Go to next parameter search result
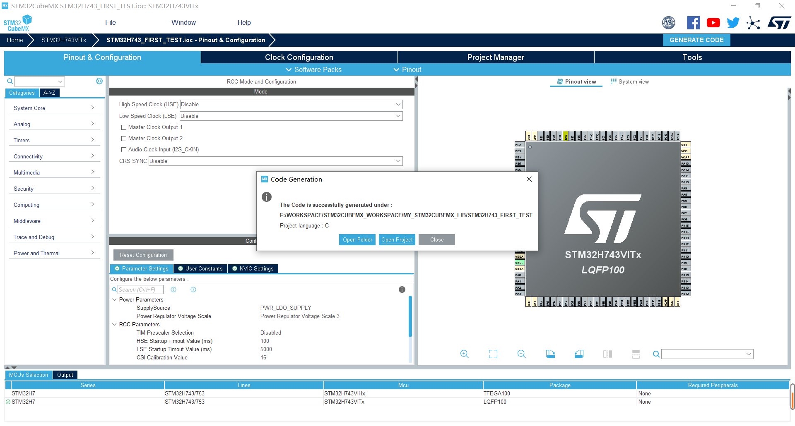This screenshot has width=795, height=426. click(193, 290)
